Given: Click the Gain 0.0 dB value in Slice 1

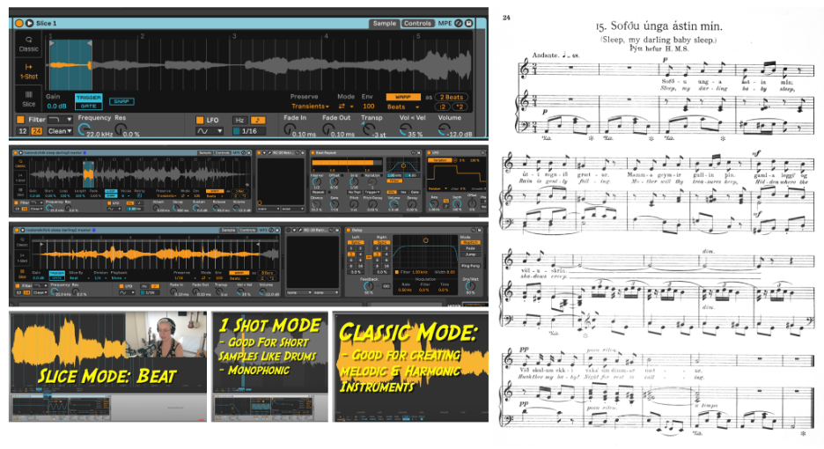Looking at the screenshot, I should tap(56, 106).
